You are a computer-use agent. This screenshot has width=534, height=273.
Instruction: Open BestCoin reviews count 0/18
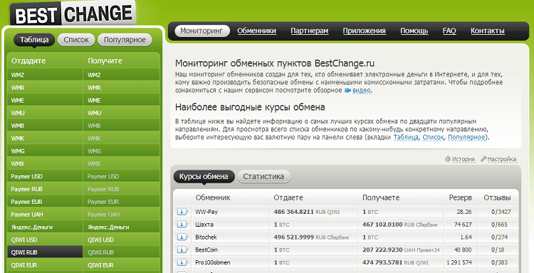click(x=498, y=249)
